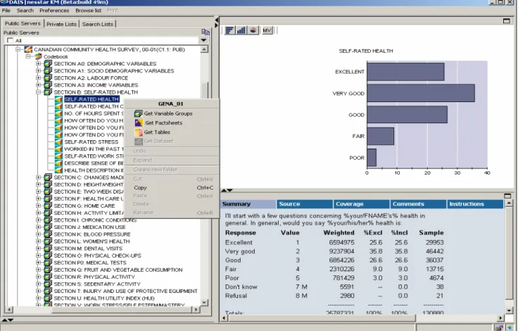Expand SECTION I Chronic Conditions
Screen dimensions: 518x331
point(38,220)
